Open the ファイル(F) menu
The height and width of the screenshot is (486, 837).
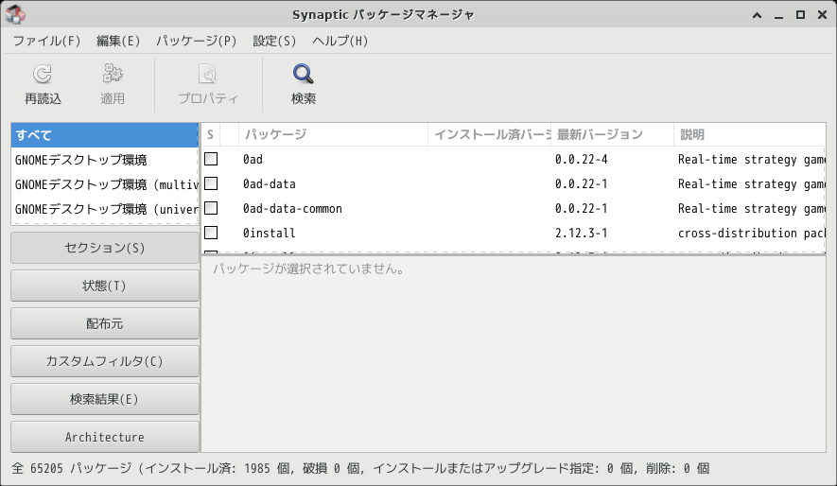pos(46,41)
